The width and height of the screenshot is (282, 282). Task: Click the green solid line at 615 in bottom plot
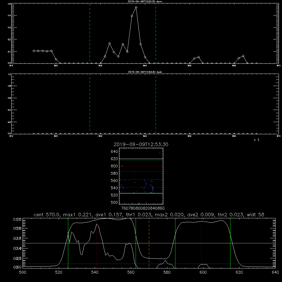230,243
